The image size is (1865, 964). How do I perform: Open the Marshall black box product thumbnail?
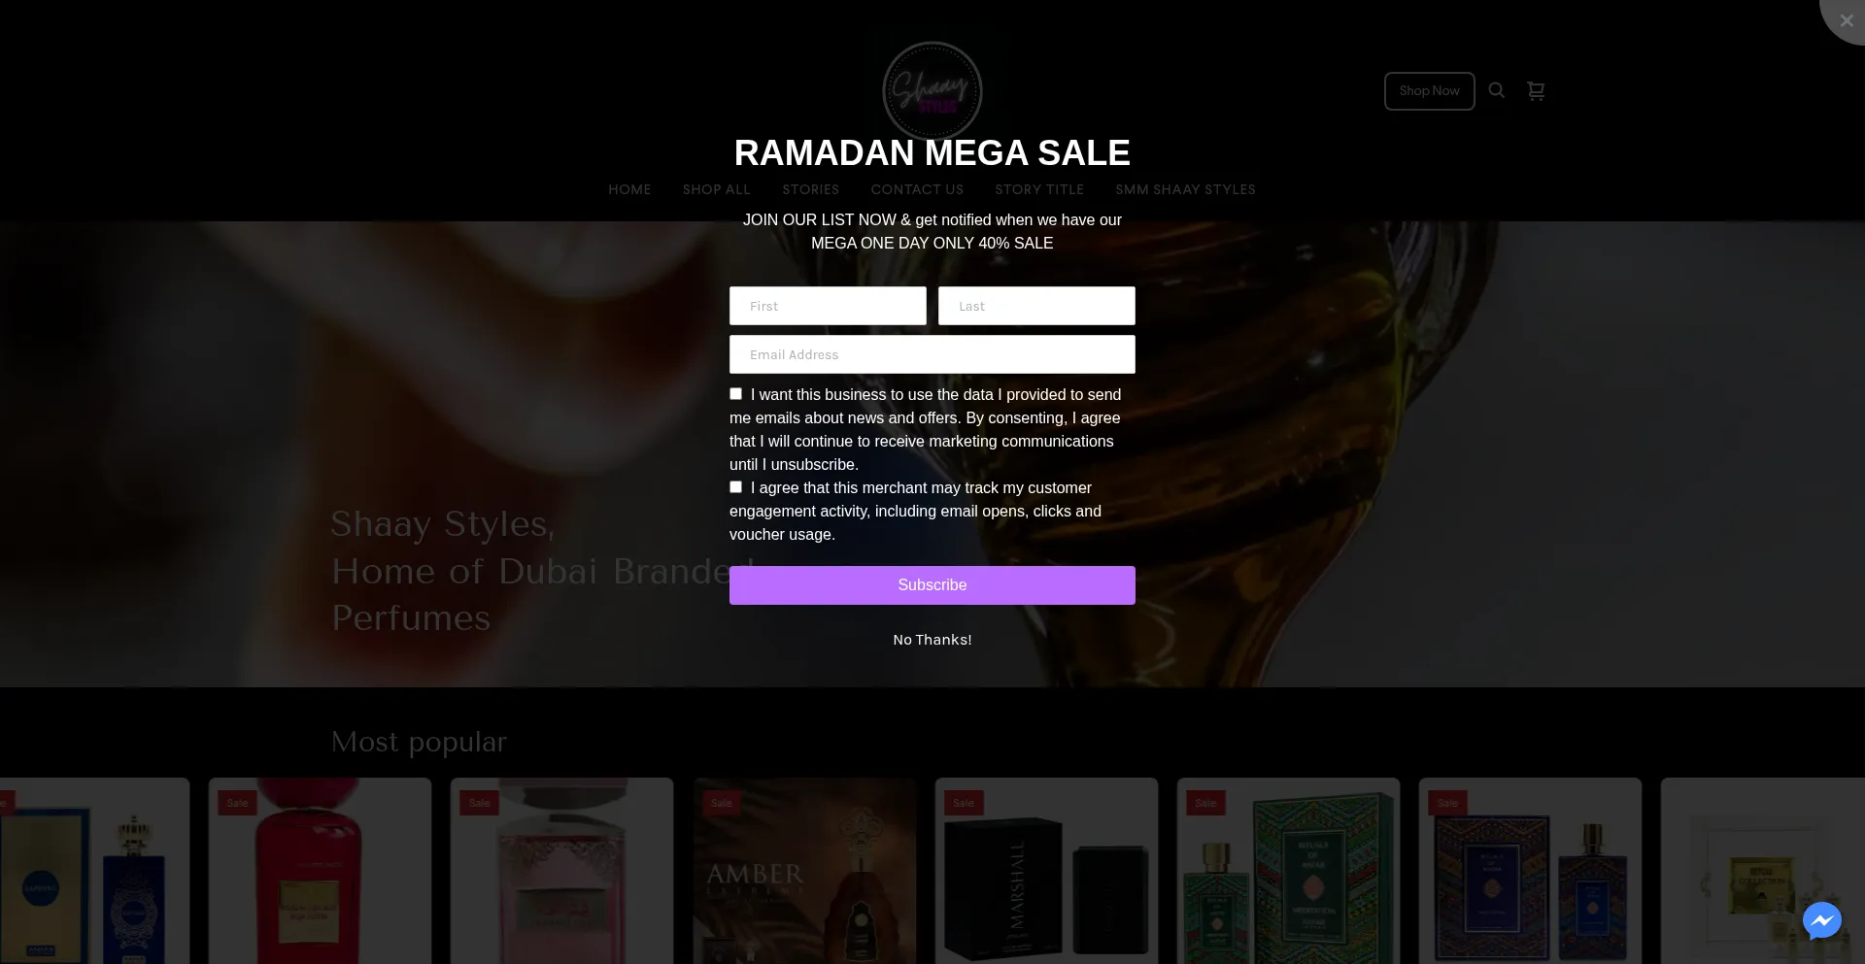[1046, 871]
